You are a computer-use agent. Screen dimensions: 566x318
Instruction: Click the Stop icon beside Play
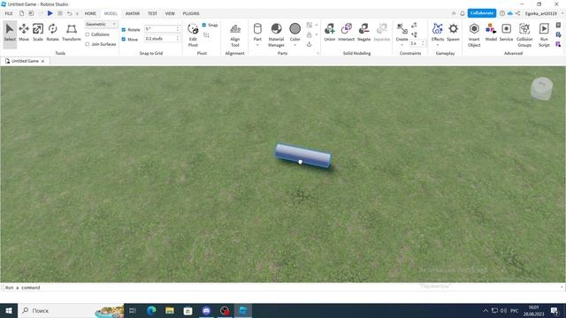click(x=60, y=13)
